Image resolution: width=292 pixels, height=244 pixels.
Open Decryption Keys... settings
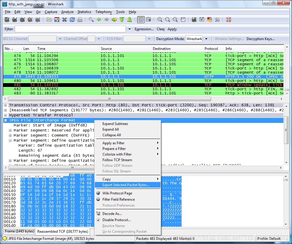pos(261,39)
